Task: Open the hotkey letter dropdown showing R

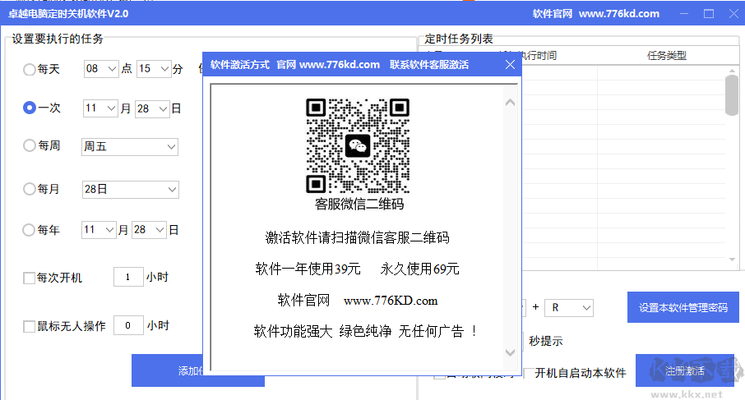Action: pos(569,307)
